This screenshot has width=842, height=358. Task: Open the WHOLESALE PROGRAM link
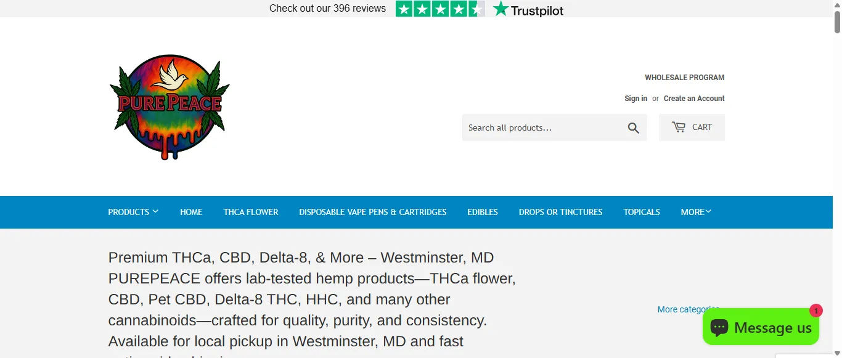point(684,77)
